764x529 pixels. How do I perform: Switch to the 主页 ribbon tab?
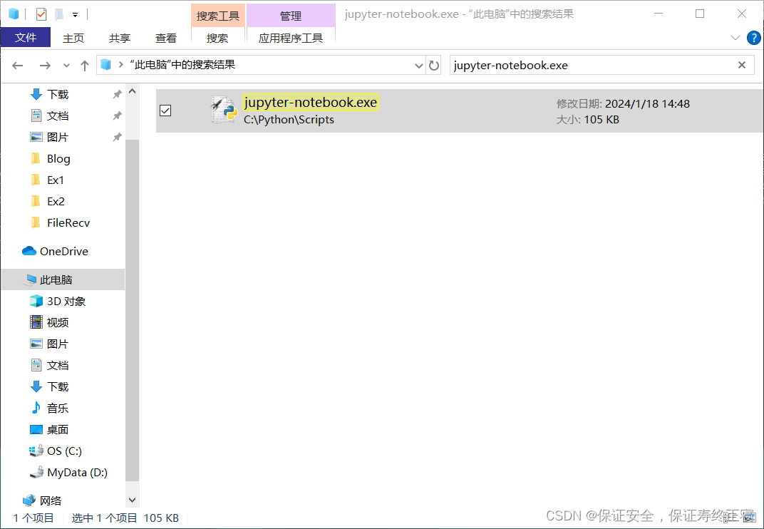tap(73, 38)
